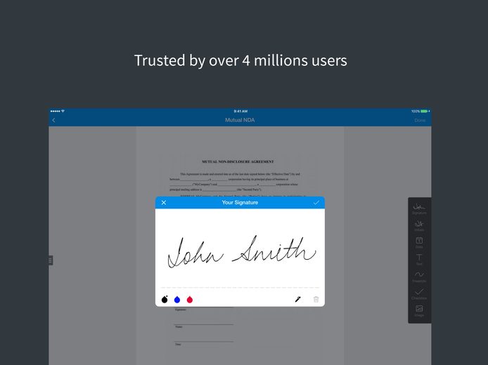Go back using the top-left chevron
488x365 pixels.
(54, 120)
